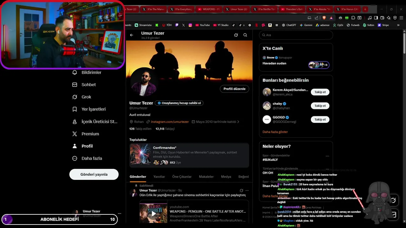Open options for the #BJKvALY trend
Viewport: 406px width, 228px height.
pyautogui.click(x=327, y=156)
